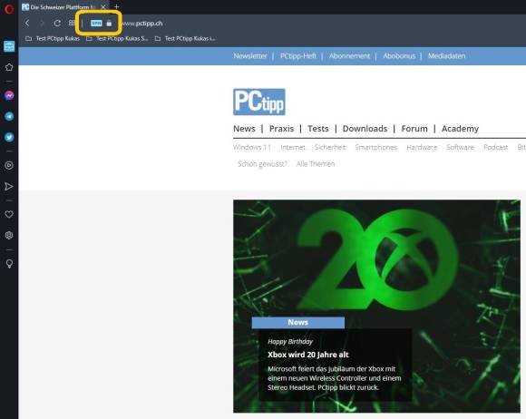Select the Alle Themen topic
The width and height of the screenshot is (526, 419).
pos(316,164)
